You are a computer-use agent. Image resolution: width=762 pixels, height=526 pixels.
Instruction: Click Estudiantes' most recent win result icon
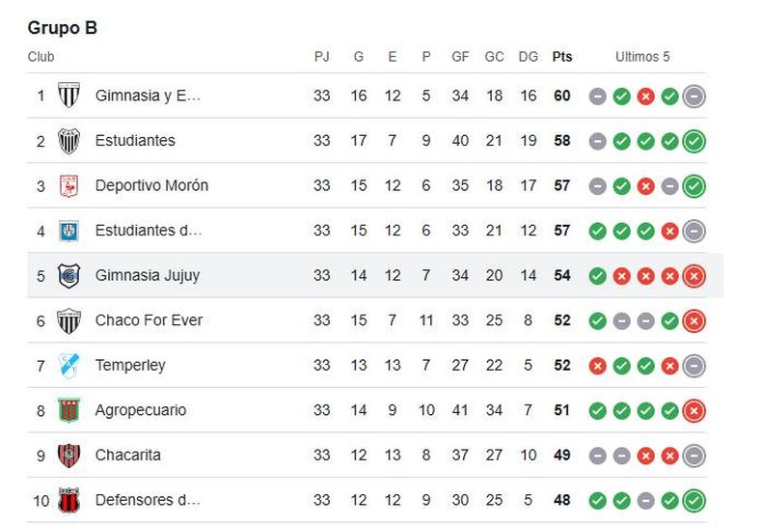click(x=694, y=141)
